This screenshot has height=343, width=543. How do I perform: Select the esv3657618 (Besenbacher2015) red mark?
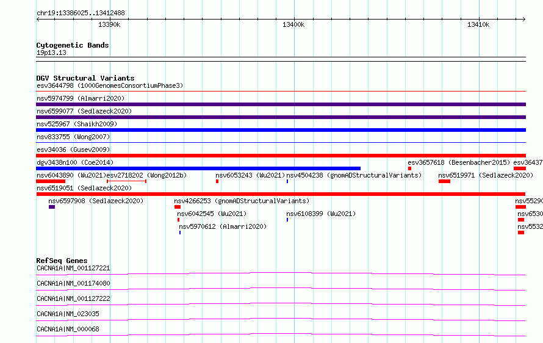tap(409, 168)
